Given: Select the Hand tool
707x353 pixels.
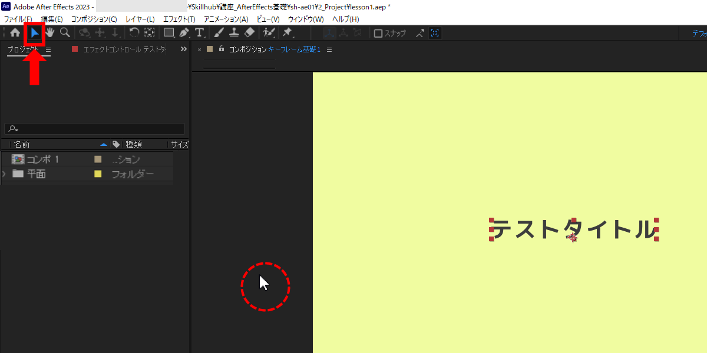Looking at the screenshot, I should (50, 33).
